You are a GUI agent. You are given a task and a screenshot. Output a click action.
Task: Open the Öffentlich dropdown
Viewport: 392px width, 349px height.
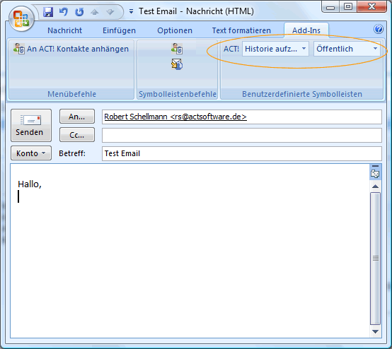347,49
